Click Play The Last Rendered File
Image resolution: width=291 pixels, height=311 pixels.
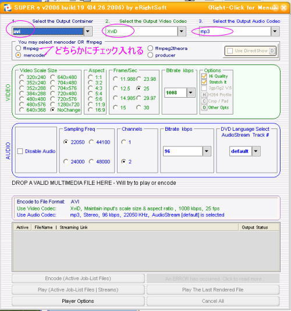[x=213, y=289]
